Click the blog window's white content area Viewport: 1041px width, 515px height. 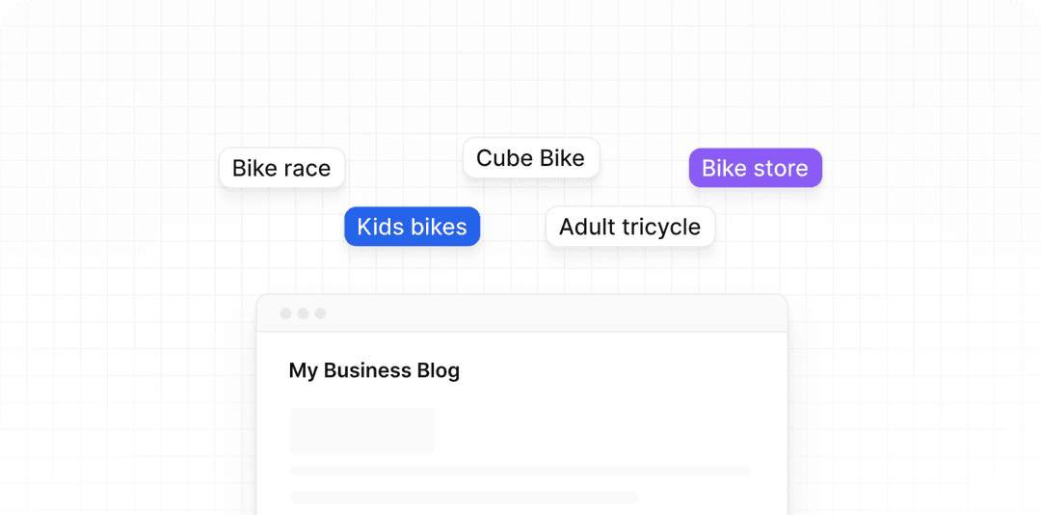point(598,415)
